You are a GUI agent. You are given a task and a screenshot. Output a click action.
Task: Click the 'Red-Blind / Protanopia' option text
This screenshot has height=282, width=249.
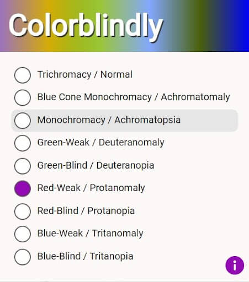point(86,211)
